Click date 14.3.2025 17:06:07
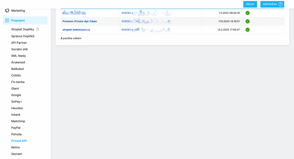The width and height of the screenshot is (294, 159). point(229,30)
